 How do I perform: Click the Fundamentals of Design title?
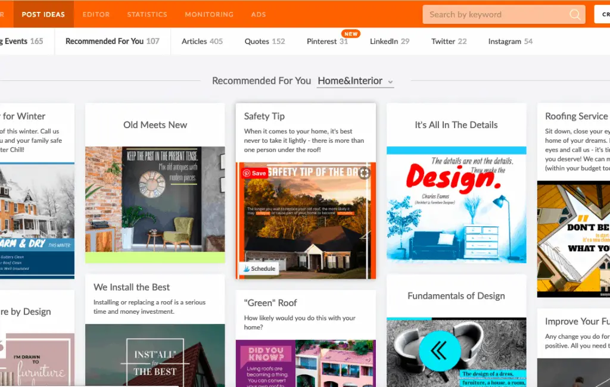pyautogui.click(x=456, y=296)
